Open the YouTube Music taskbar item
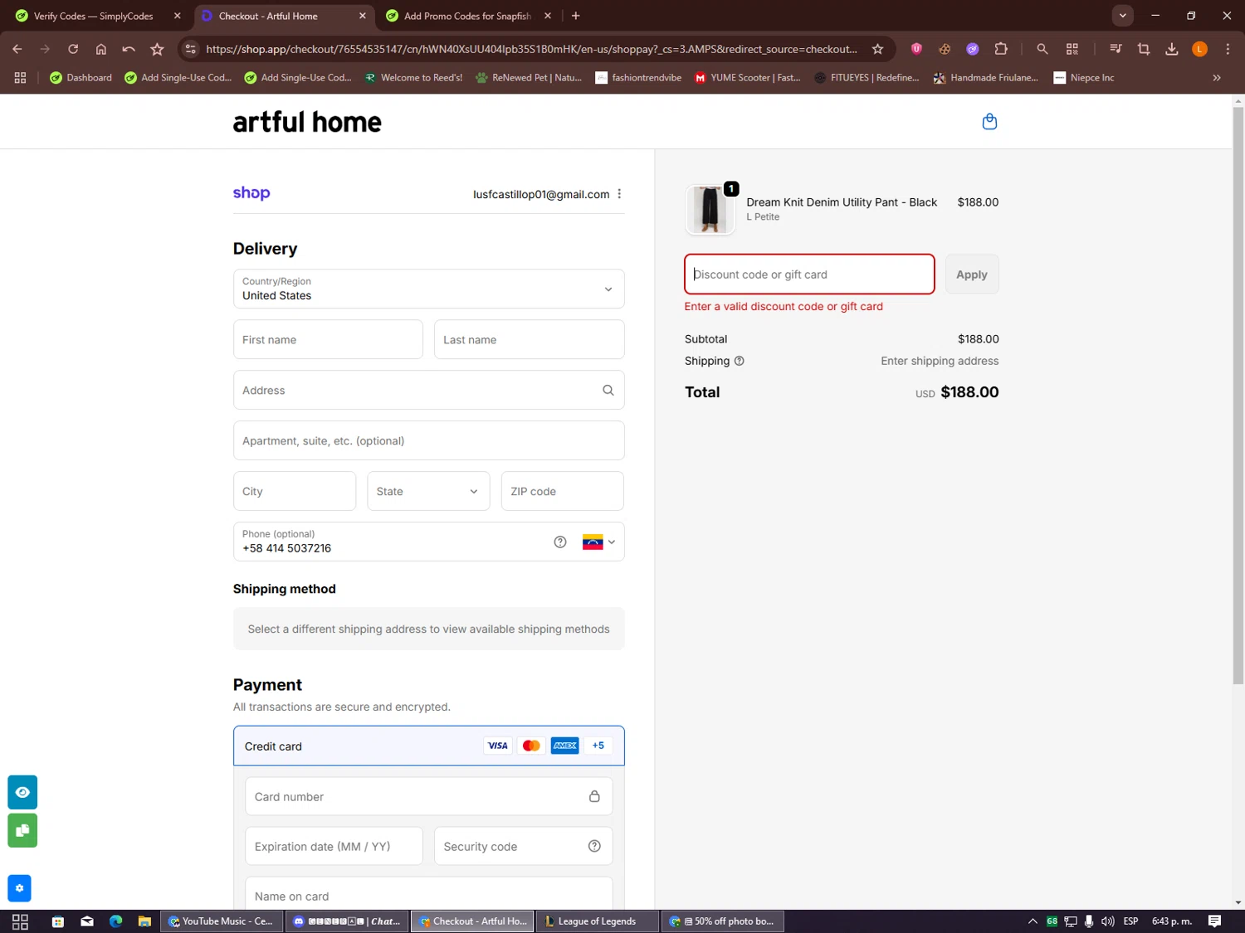This screenshot has width=1245, height=933. coord(221,921)
